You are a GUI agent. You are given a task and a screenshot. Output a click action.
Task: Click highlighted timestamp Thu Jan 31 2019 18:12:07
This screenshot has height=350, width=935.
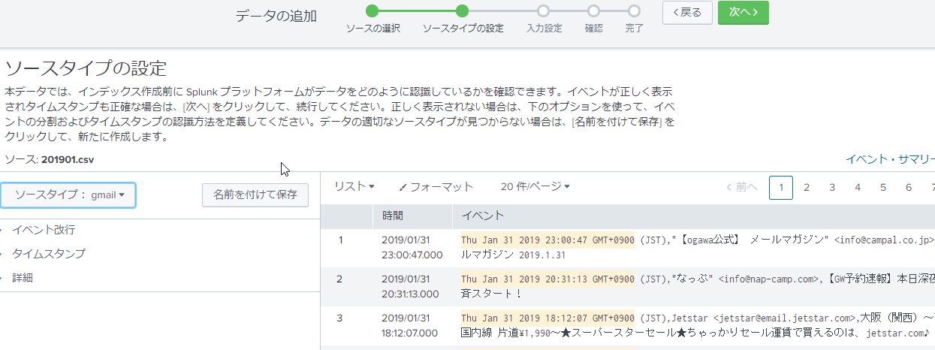(547, 318)
